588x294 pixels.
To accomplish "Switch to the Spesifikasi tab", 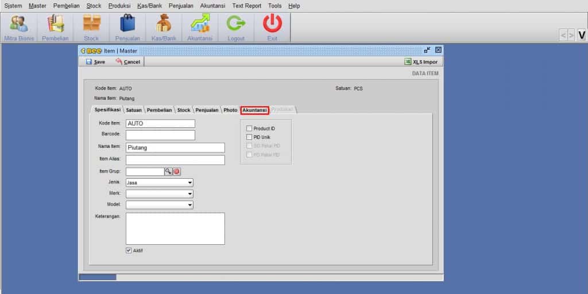I will [x=107, y=109].
